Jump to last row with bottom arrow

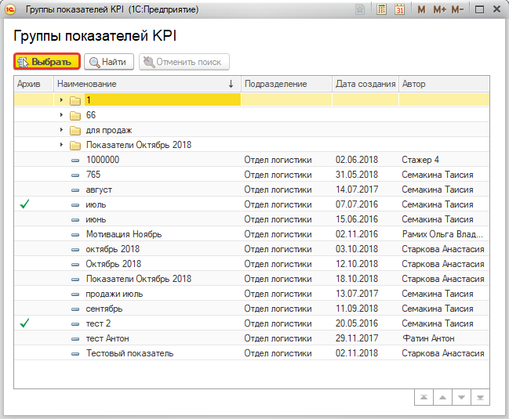click(x=480, y=397)
